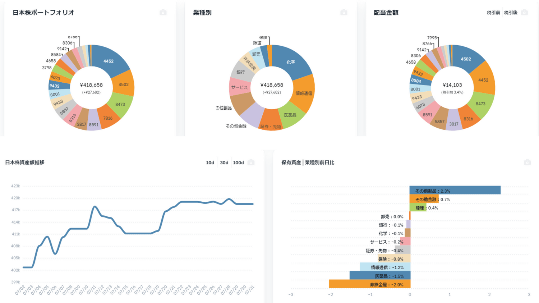Click the 陸運 0.4% bar

click(x=418, y=207)
